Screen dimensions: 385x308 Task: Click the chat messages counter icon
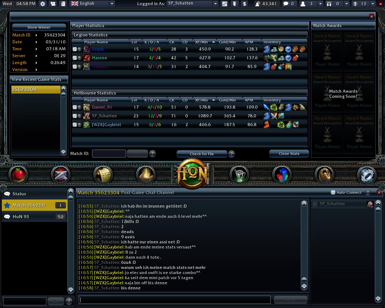[286, 4]
